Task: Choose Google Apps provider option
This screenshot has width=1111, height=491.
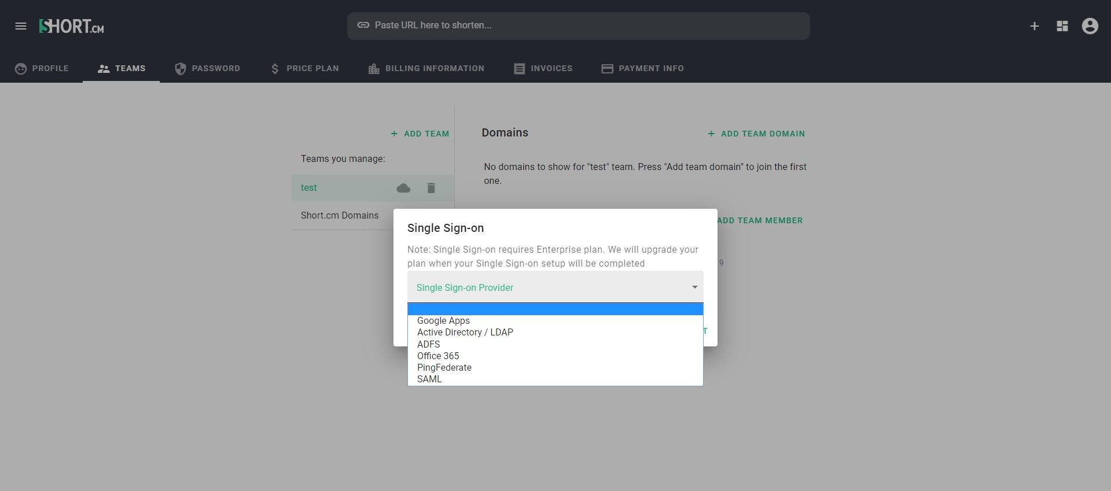Action: coord(555,321)
